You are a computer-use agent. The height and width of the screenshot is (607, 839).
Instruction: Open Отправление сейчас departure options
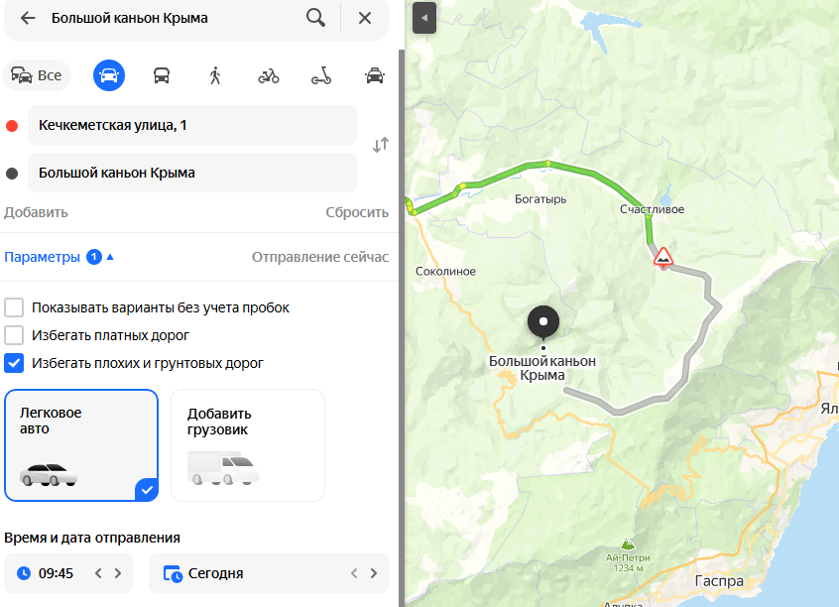(x=320, y=257)
